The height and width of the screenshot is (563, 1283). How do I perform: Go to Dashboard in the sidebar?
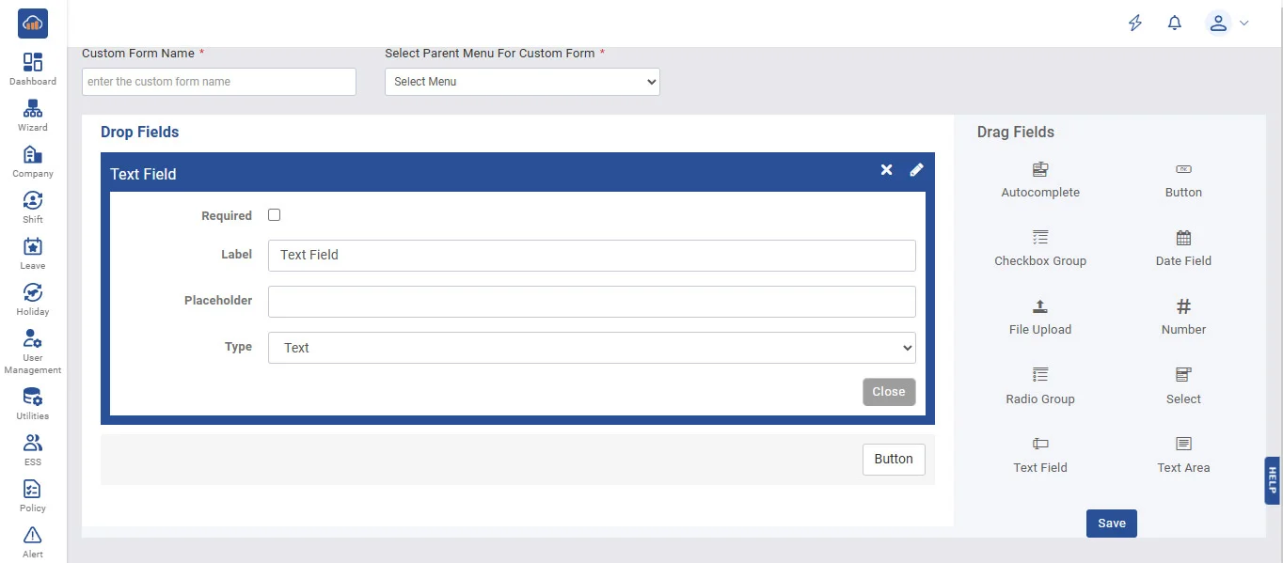coord(33,69)
